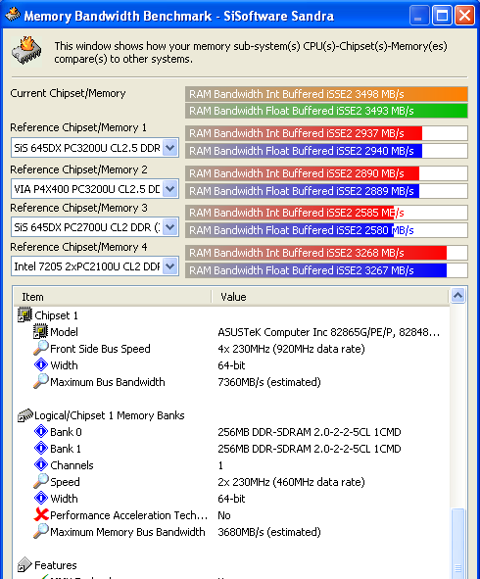Viewport: 480px width, 579px height.
Task: Click the Features section icon
Action: point(24,564)
